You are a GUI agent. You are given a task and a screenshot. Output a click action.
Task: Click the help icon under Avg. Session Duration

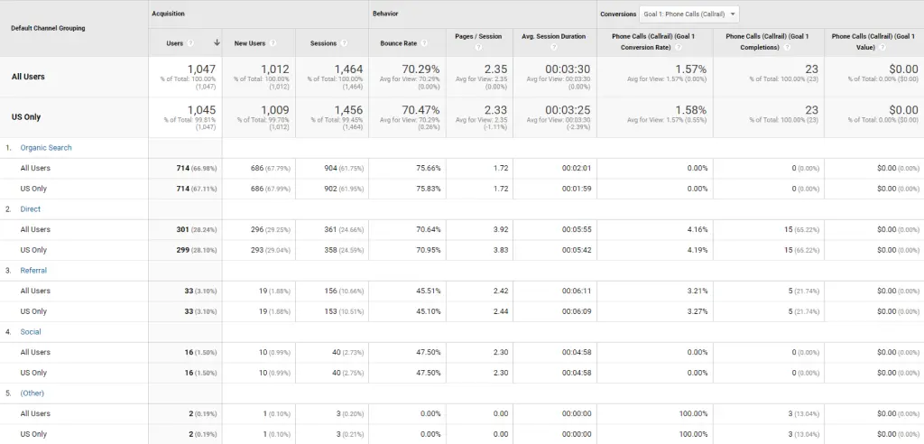(x=554, y=47)
